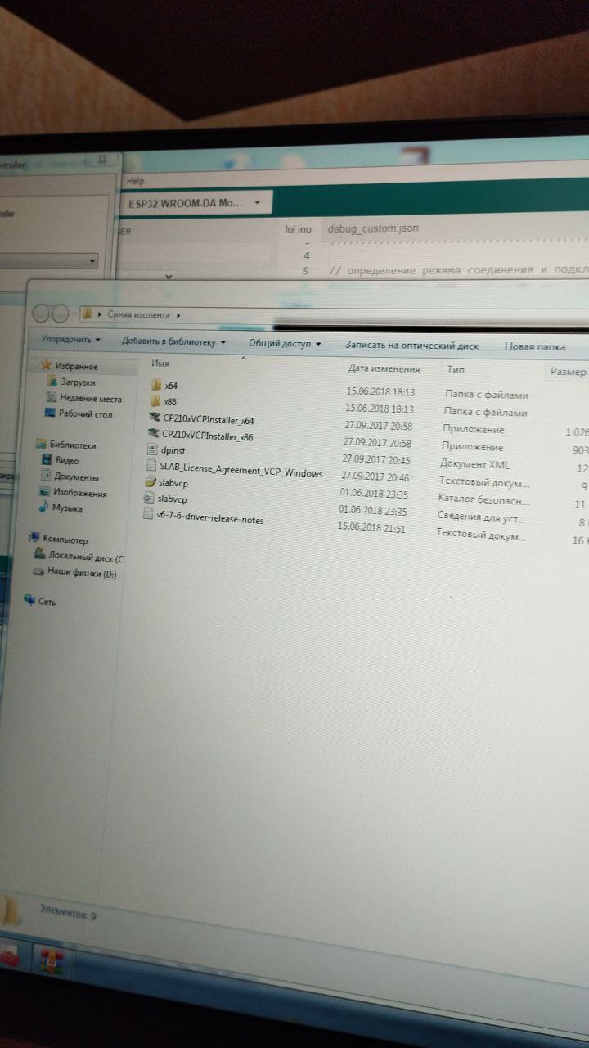Viewport: 589px width, 1048px height.
Task: Switch to the lol.ino tab
Action: click(x=298, y=229)
